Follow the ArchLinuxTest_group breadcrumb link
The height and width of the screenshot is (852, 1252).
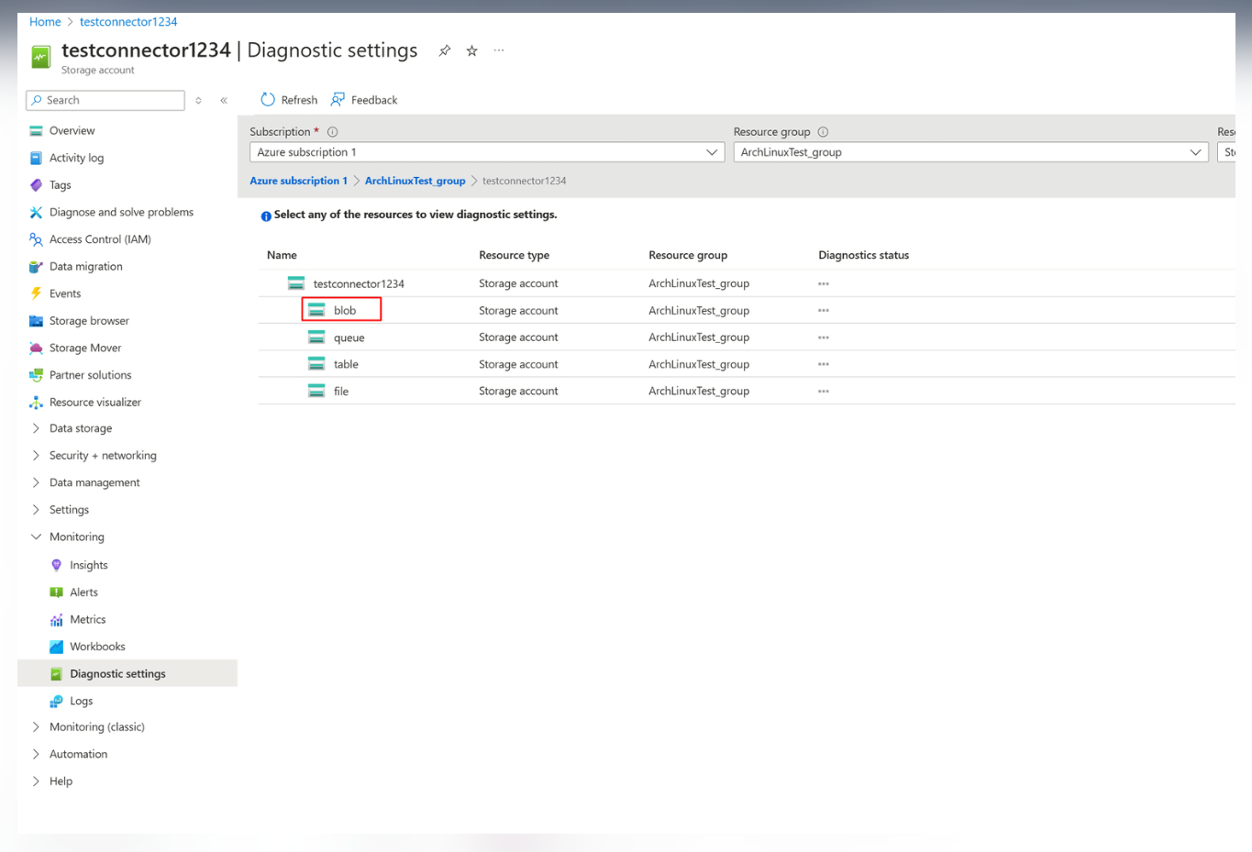coord(415,181)
